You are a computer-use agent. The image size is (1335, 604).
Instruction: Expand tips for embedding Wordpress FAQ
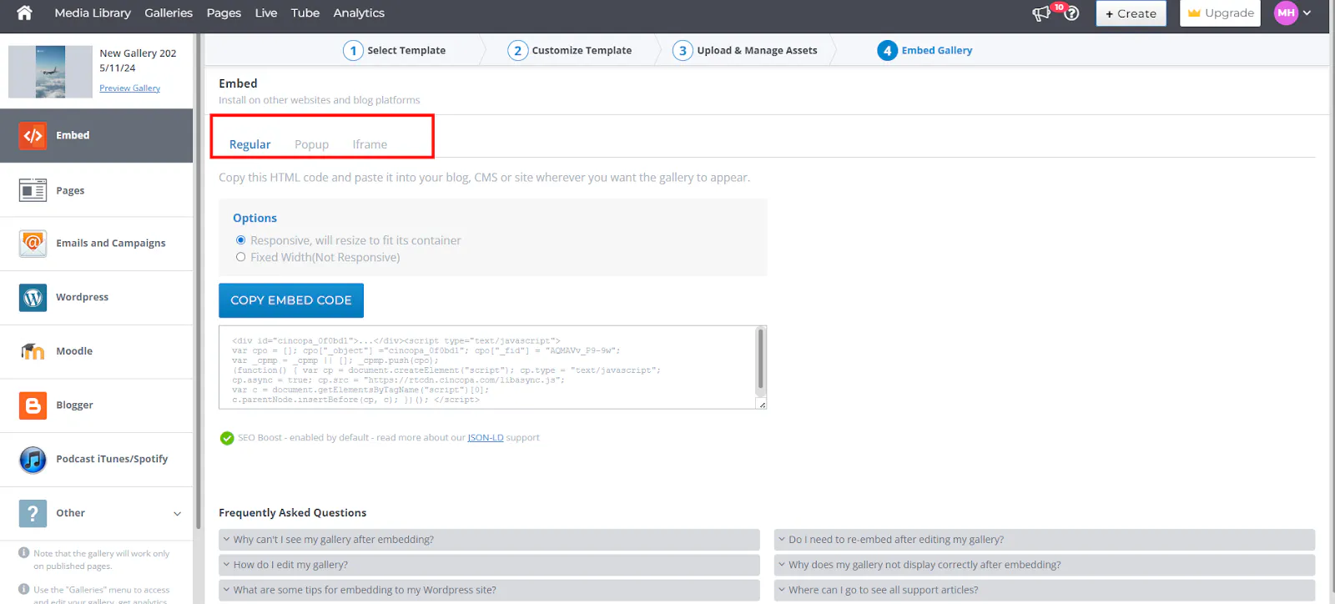489,590
